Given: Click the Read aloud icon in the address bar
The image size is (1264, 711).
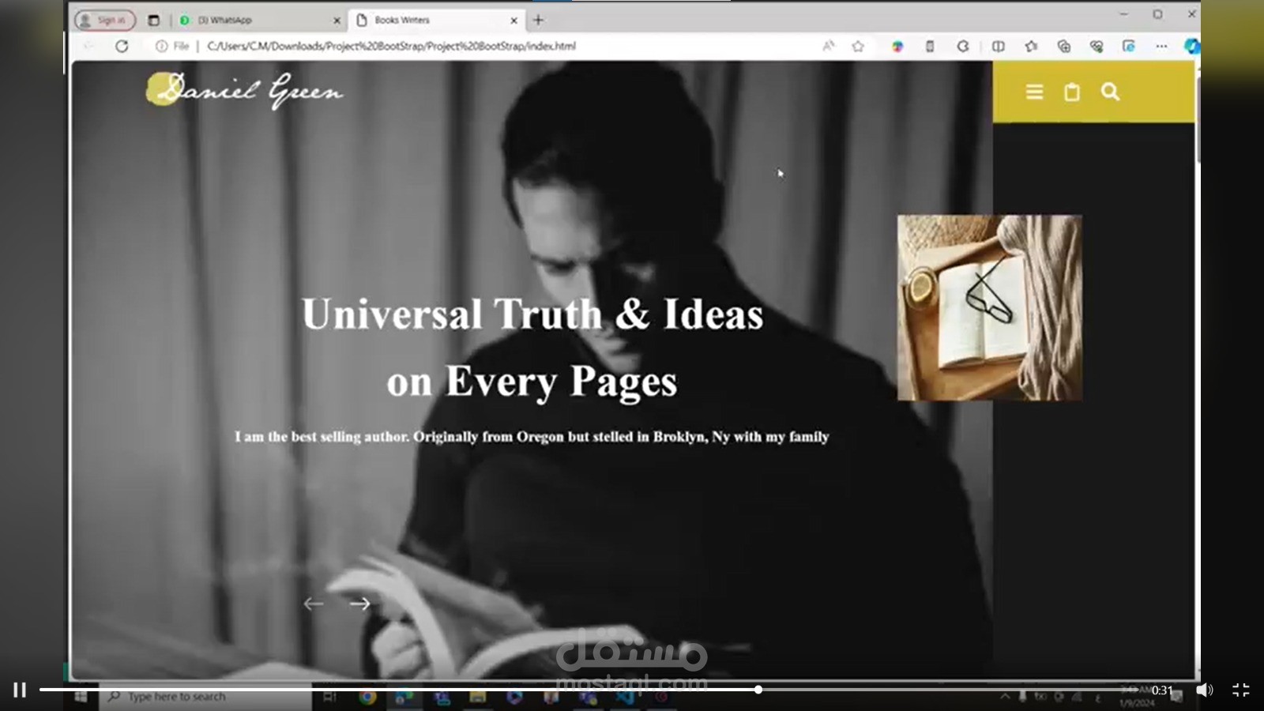Looking at the screenshot, I should pos(828,46).
